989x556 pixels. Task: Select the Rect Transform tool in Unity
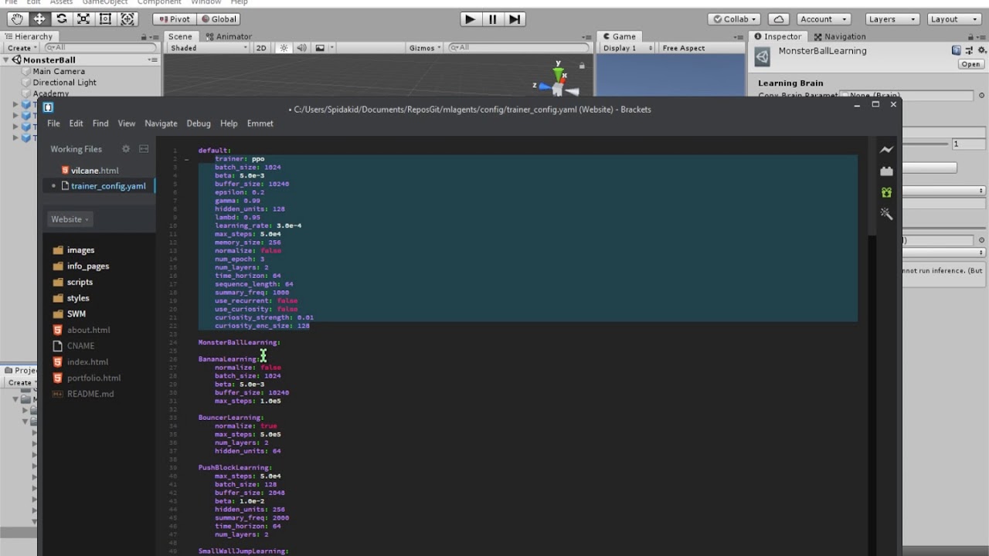click(106, 19)
